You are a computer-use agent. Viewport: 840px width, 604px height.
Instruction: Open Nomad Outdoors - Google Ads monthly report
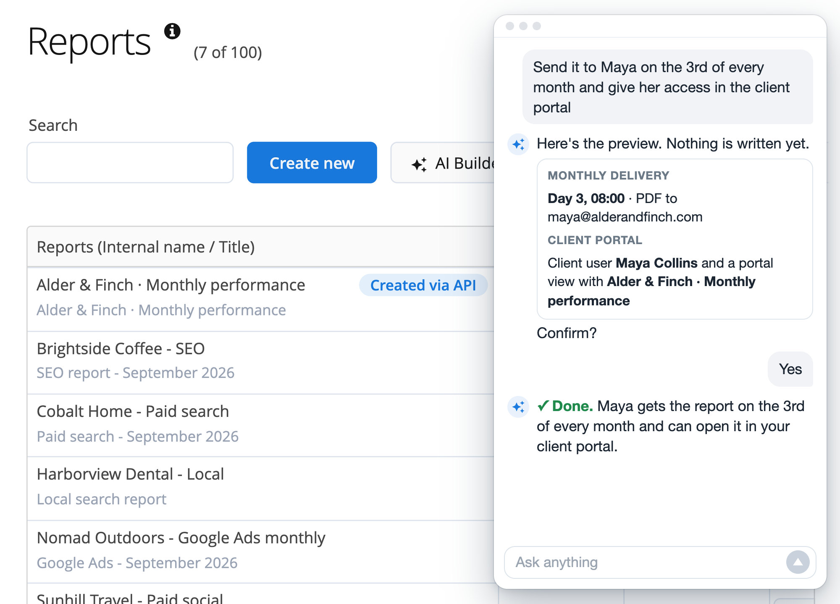tap(181, 538)
